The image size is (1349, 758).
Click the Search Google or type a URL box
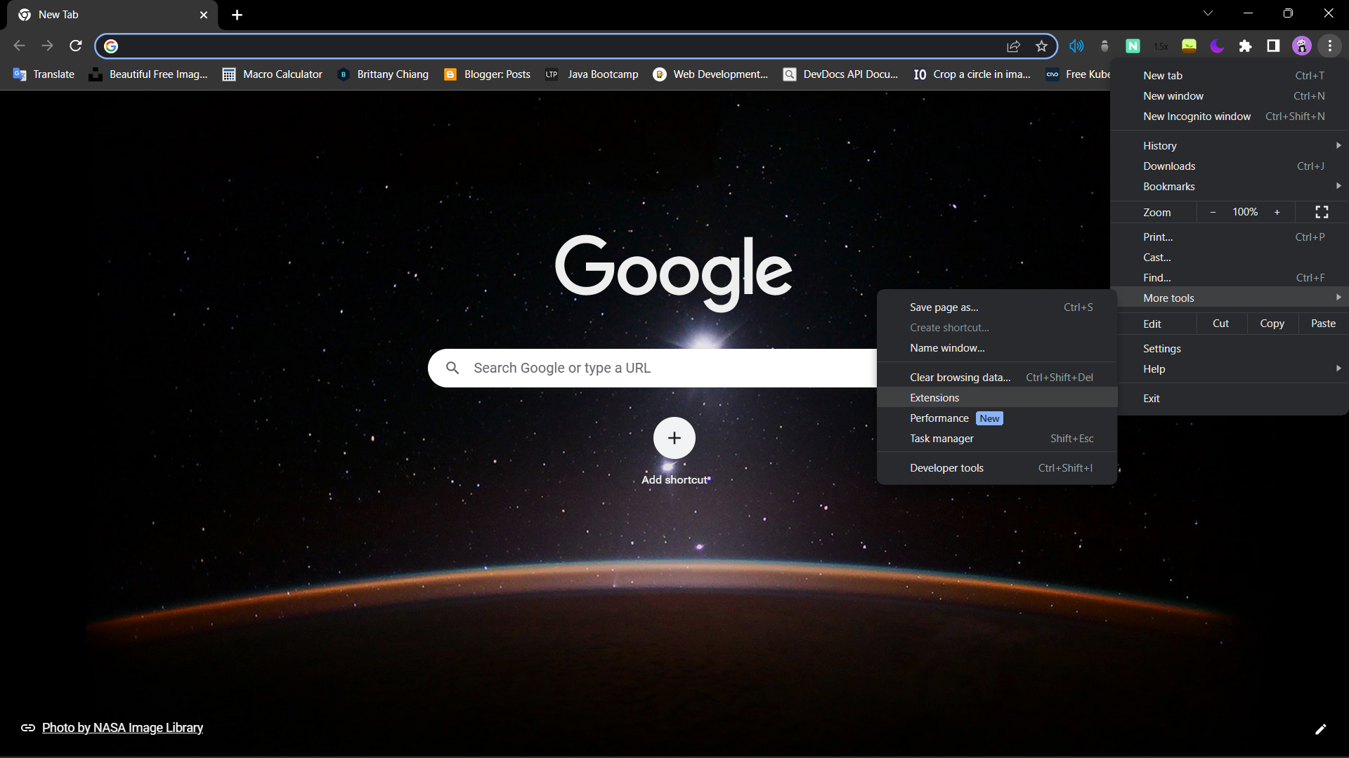point(652,368)
